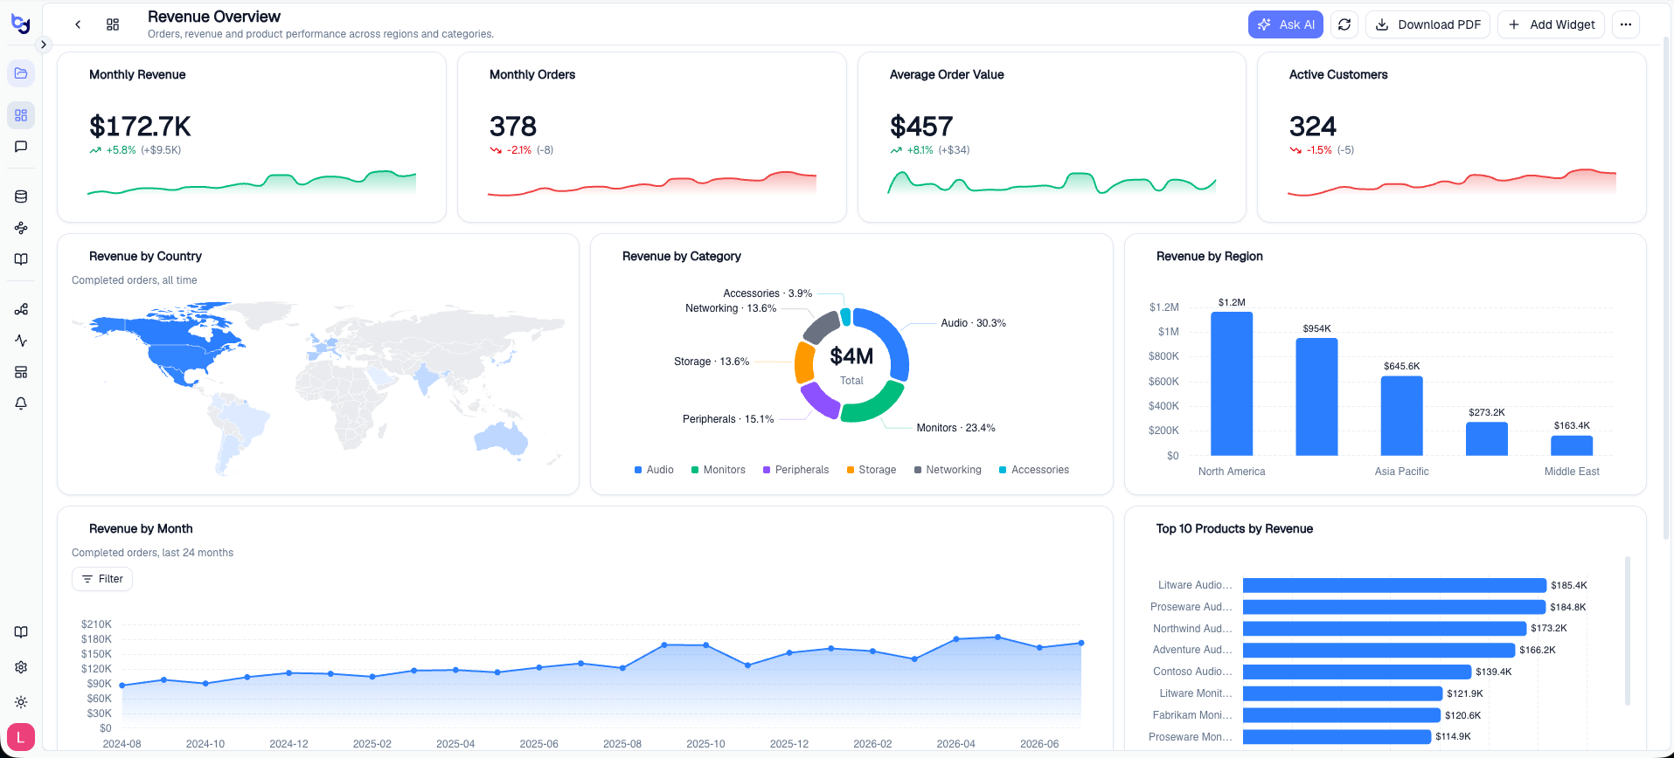Open the user avatar L menu
The image size is (1674, 758).
(21, 737)
